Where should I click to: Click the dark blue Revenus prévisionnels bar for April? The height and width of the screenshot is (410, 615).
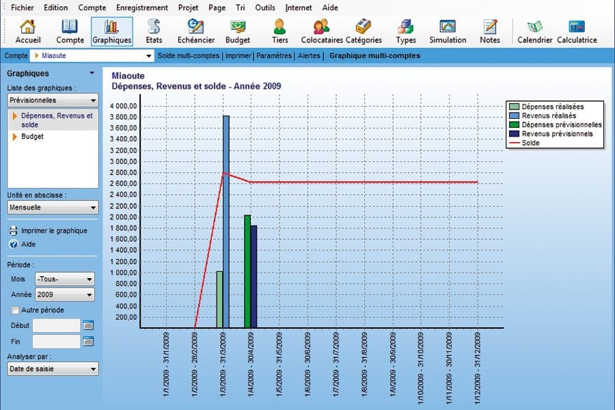pyautogui.click(x=254, y=277)
